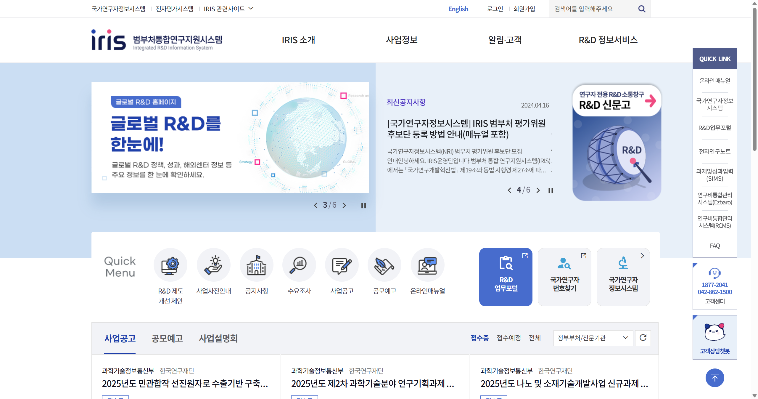758x399 pixels.
Task: Select the 사업사전안내 quick menu icon
Action: pos(214,265)
